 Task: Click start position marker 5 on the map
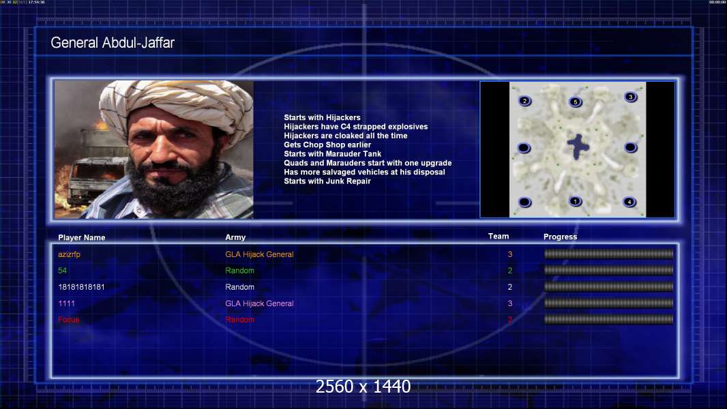point(576,102)
